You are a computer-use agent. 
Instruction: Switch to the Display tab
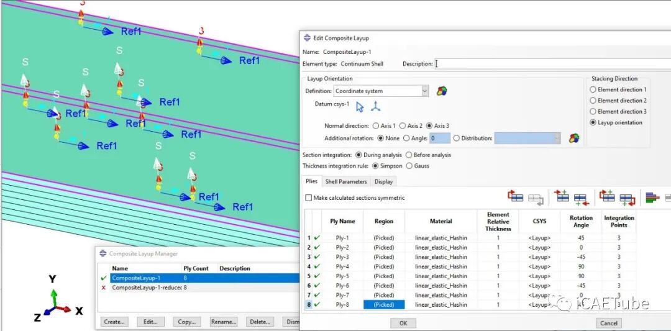click(x=383, y=181)
